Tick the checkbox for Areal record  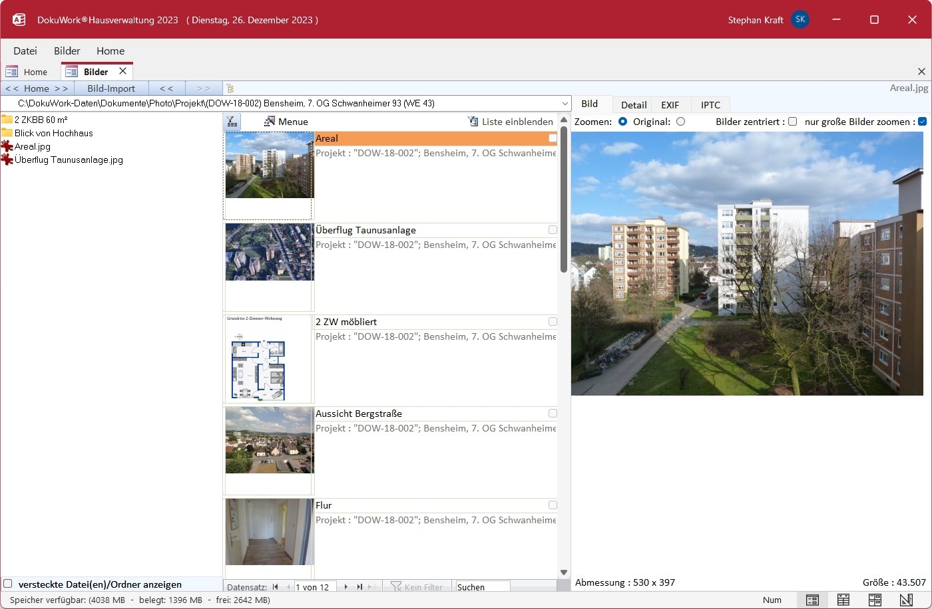tap(553, 138)
